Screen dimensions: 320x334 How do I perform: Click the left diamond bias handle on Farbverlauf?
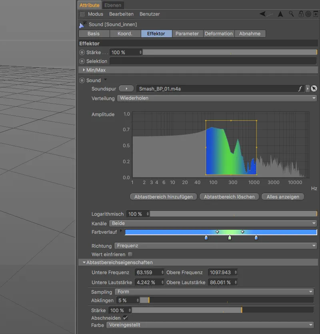(217, 232)
